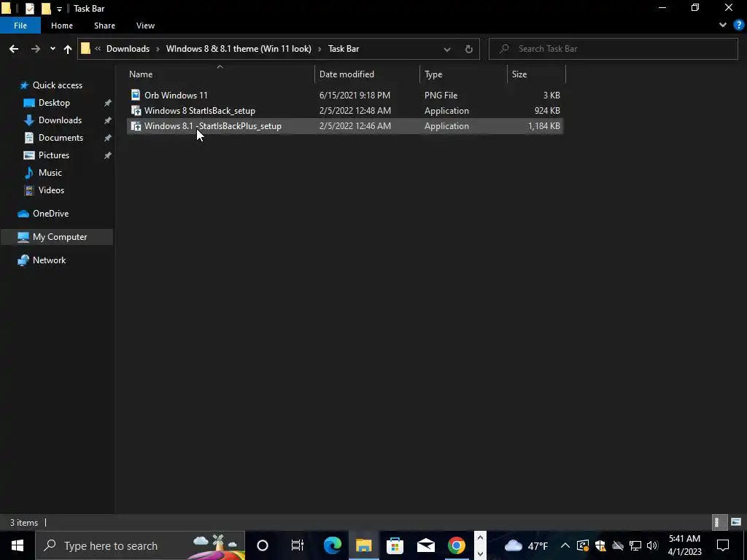Viewport: 747px width, 560px height.
Task: Open volume control speaker icon
Action: tap(652, 545)
